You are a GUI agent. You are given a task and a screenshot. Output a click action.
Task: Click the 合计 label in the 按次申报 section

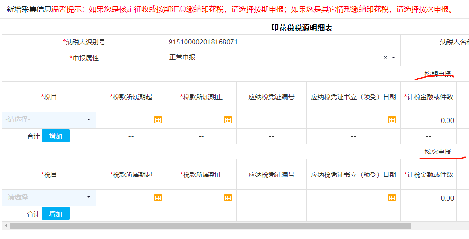[x=33, y=214]
